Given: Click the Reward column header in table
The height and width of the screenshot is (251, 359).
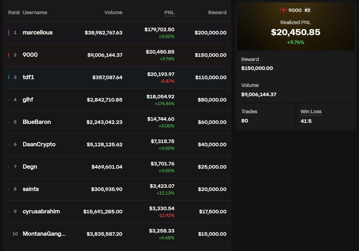Looking at the screenshot, I should [x=217, y=12].
